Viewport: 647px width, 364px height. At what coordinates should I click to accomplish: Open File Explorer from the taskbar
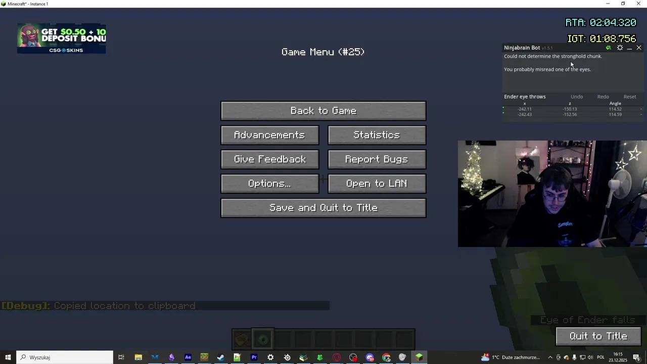tap(138, 357)
